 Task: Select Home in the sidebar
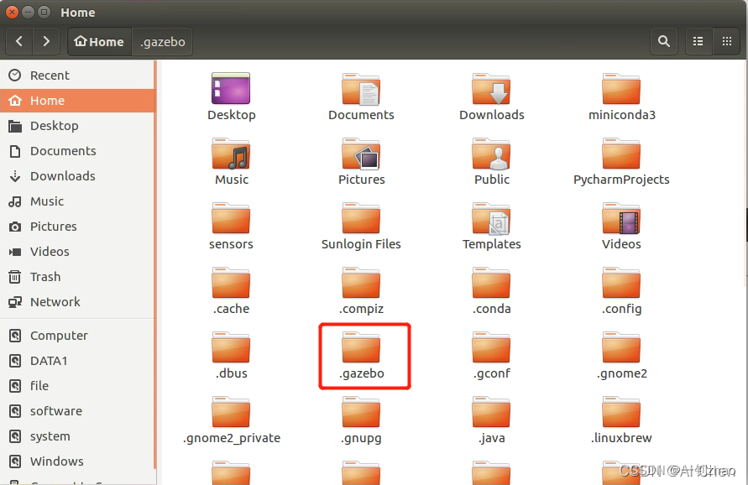coord(78,101)
